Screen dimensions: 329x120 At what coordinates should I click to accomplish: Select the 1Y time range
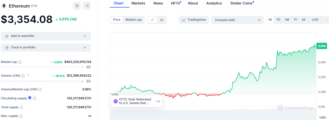(x=295, y=20)
